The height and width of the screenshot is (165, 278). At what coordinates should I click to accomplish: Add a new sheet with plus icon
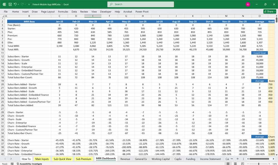[237, 159]
